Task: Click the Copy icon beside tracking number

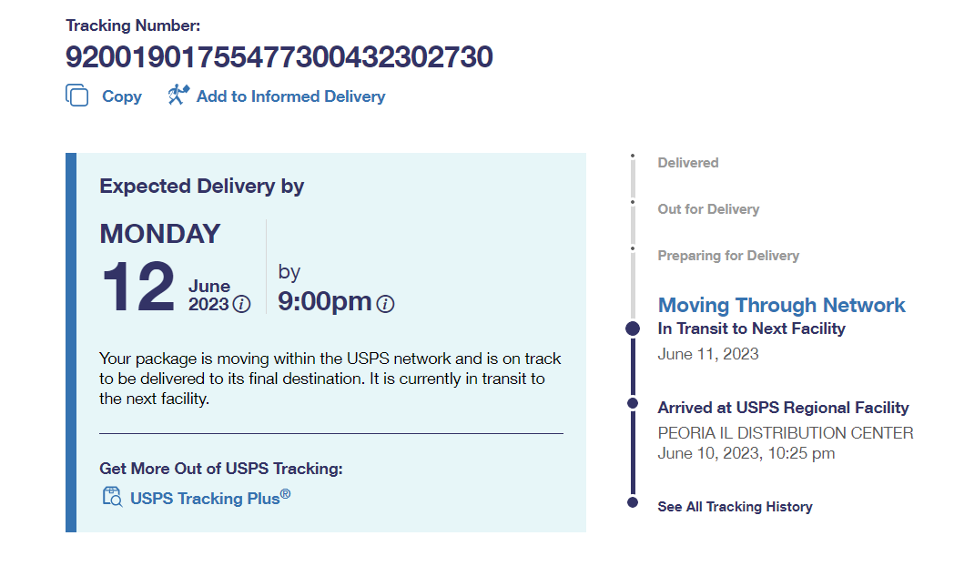Action: [77, 96]
